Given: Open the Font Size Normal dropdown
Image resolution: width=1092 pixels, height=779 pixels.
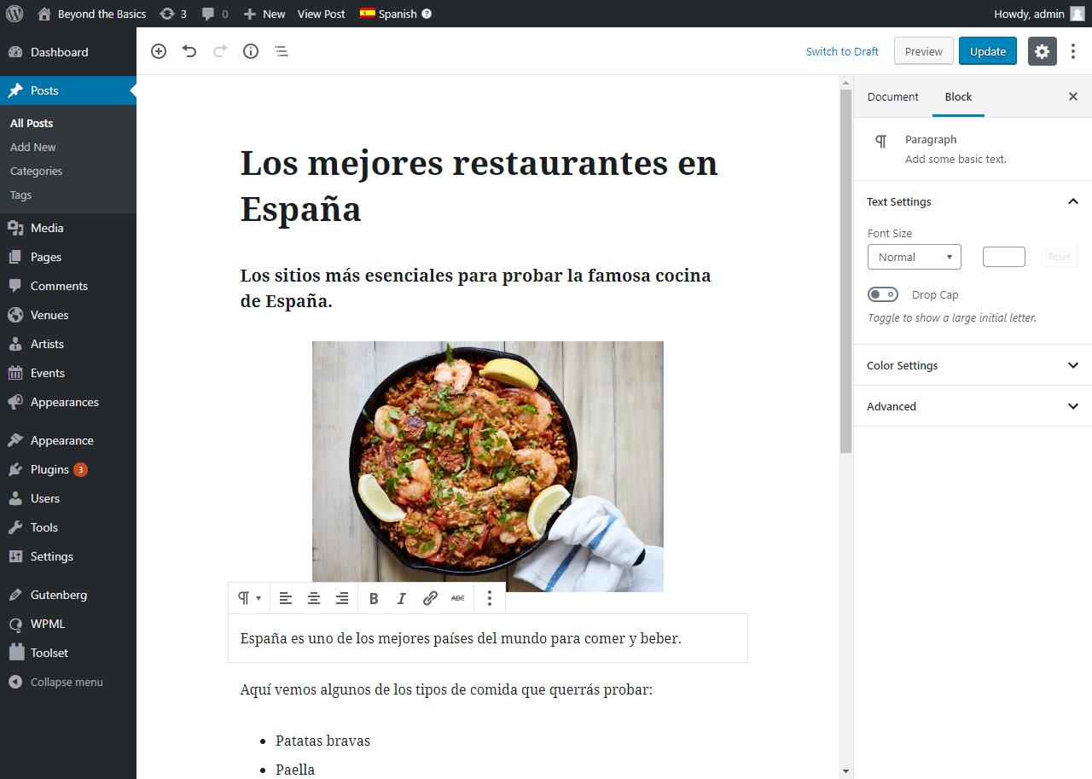Looking at the screenshot, I should tap(914, 257).
